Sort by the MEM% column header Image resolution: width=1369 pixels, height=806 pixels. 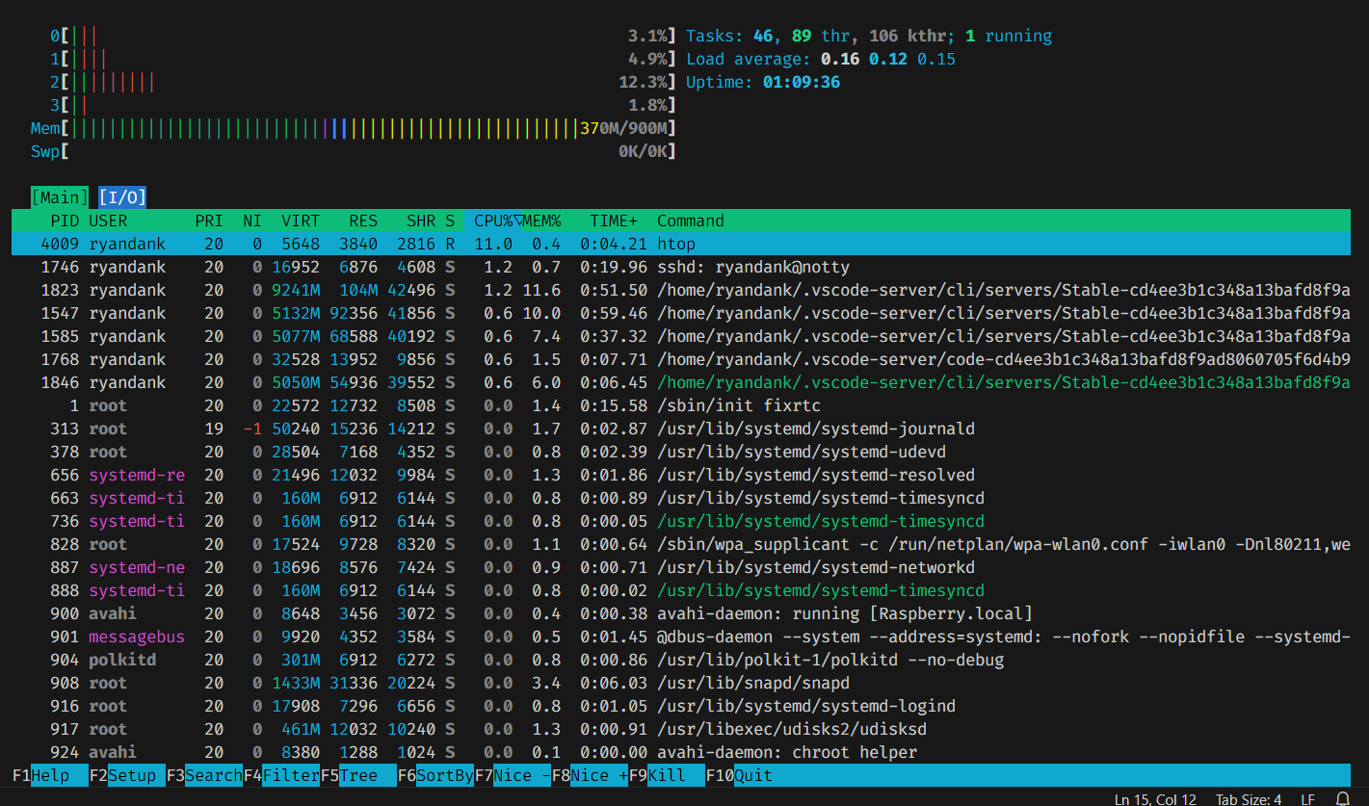(x=541, y=221)
